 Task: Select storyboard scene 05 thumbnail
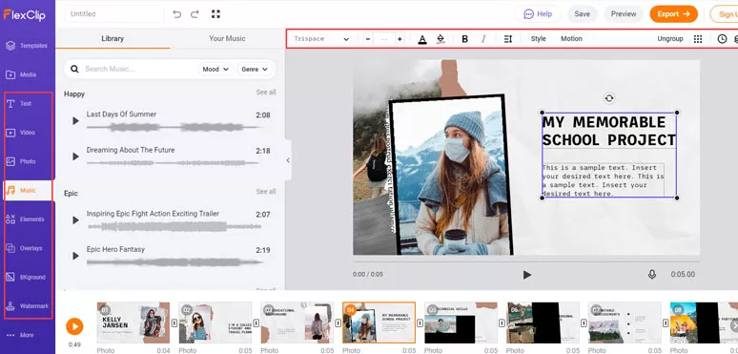(461, 323)
